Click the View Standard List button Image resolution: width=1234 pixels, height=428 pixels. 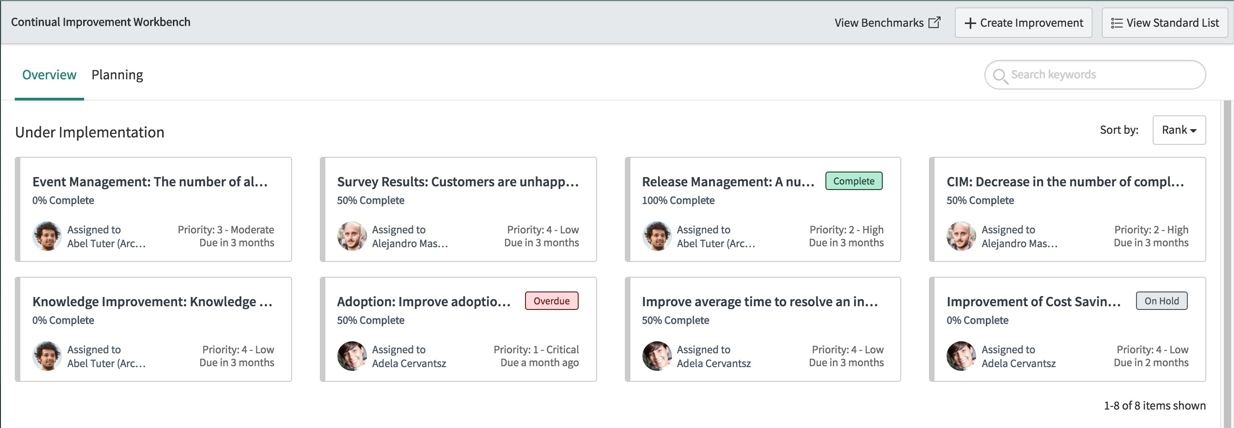tap(1165, 23)
